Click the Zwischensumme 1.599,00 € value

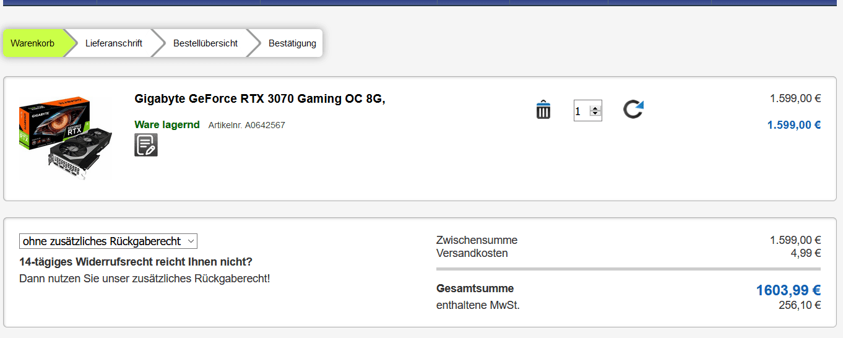795,240
